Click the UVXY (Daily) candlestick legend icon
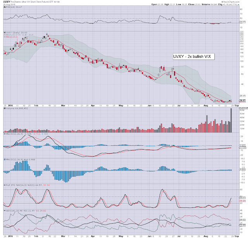This screenshot has width=248, height=238. pos(5,33)
